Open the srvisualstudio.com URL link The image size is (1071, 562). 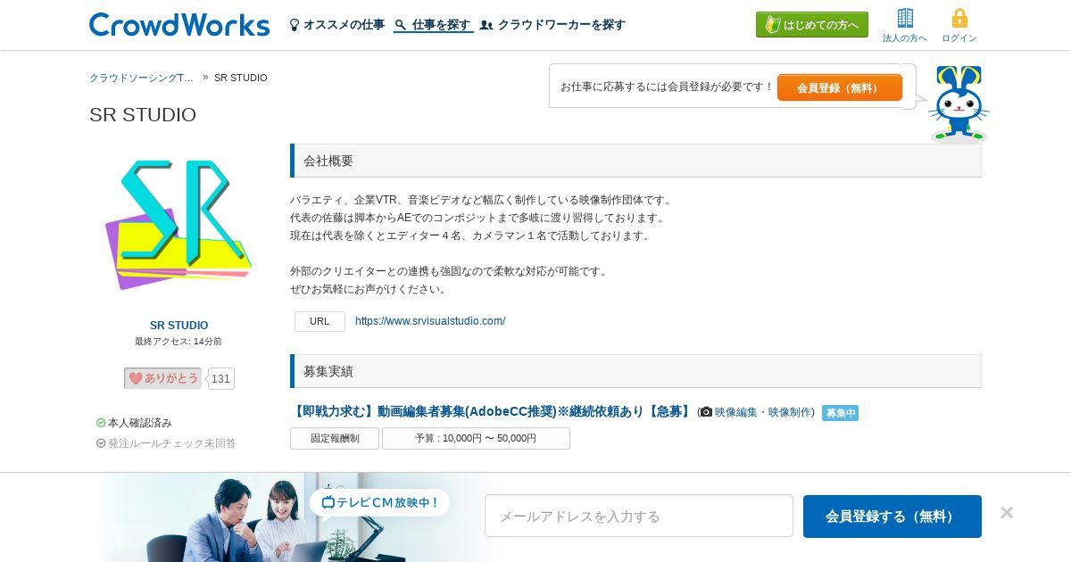coord(430,321)
